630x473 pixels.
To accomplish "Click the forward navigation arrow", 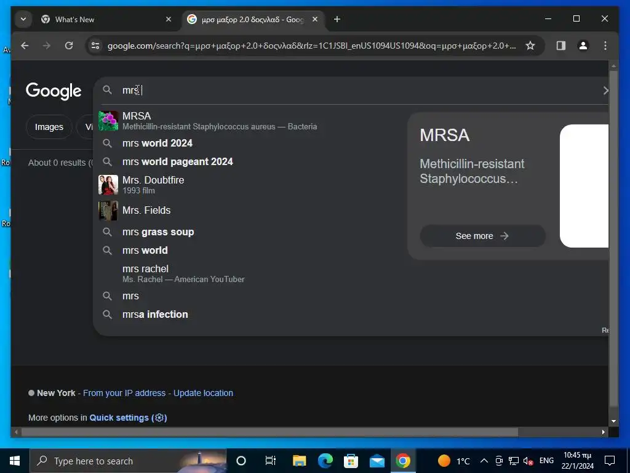I will tap(47, 46).
